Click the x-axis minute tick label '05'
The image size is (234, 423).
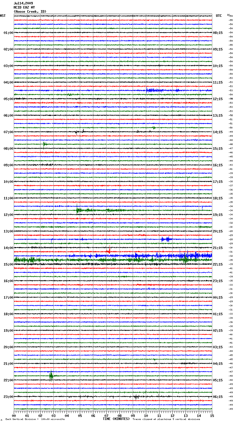pos(80,416)
